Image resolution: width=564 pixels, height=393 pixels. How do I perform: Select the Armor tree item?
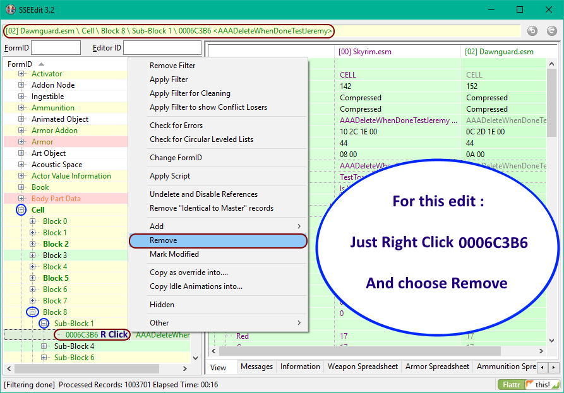[42, 142]
